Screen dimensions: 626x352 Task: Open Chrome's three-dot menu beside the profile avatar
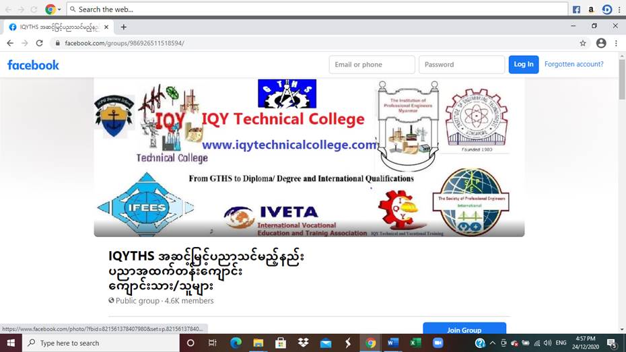(616, 43)
